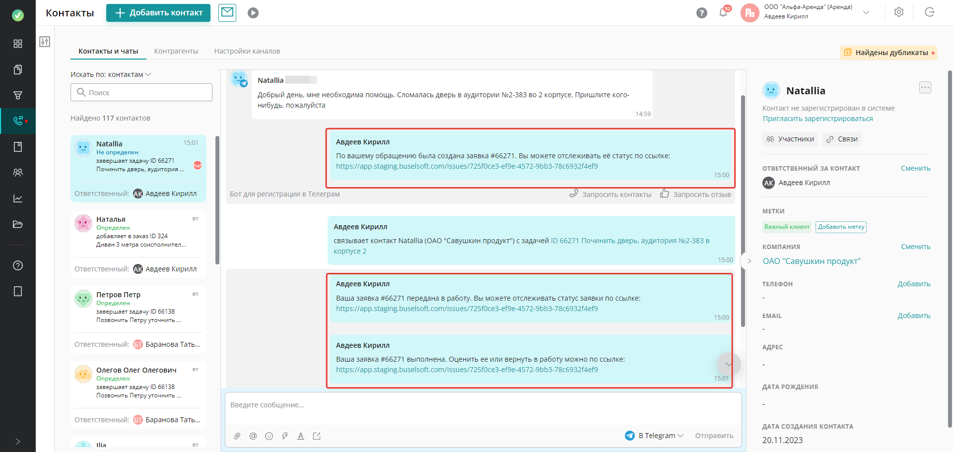Screen dimensions: 953x452
Task: Open issue link in заявка выполнена message
Action: pyautogui.click(x=467, y=370)
